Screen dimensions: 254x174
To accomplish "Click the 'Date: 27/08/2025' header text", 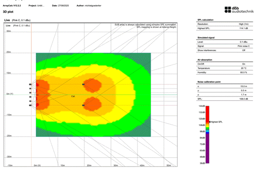I will [x=60, y=6].
